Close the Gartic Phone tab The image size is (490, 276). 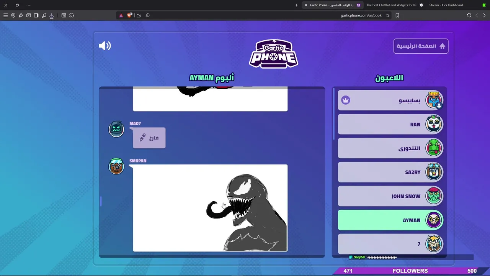[306, 5]
